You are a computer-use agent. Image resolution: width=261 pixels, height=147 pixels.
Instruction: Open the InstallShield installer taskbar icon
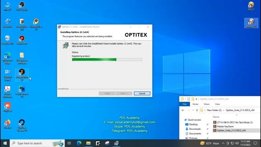[116, 143]
